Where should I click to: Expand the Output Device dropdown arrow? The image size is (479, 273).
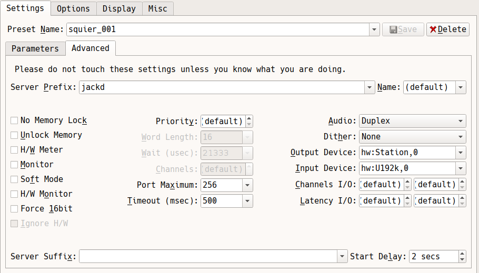[461, 153]
